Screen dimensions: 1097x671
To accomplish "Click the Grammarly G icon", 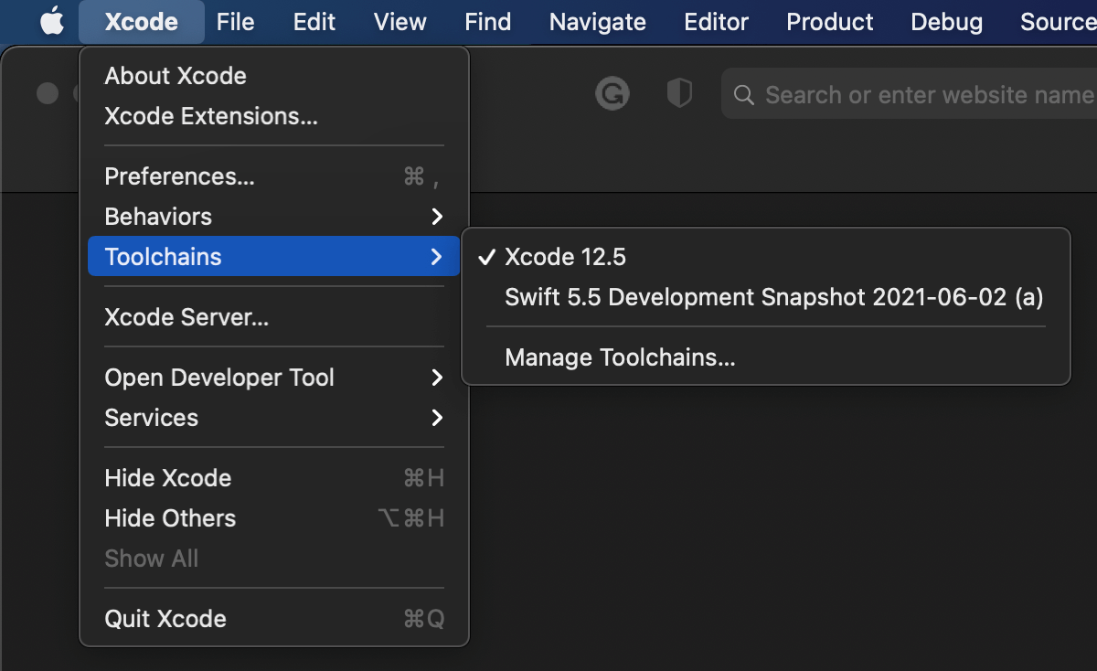I will [x=612, y=93].
